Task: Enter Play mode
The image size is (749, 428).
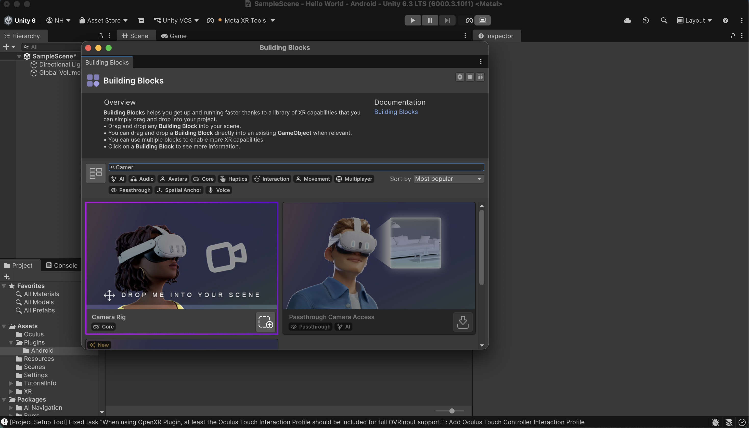Action: 412,20
